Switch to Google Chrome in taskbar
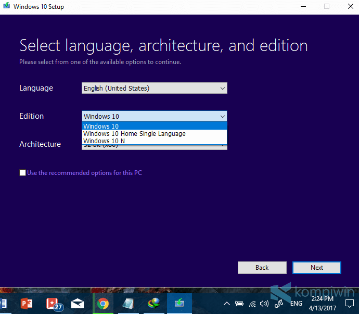Viewport: 359px width, 314px height. click(x=103, y=304)
